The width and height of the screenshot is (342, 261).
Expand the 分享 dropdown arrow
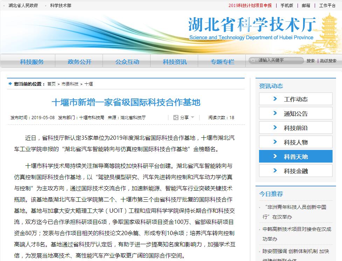click(x=193, y=117)
